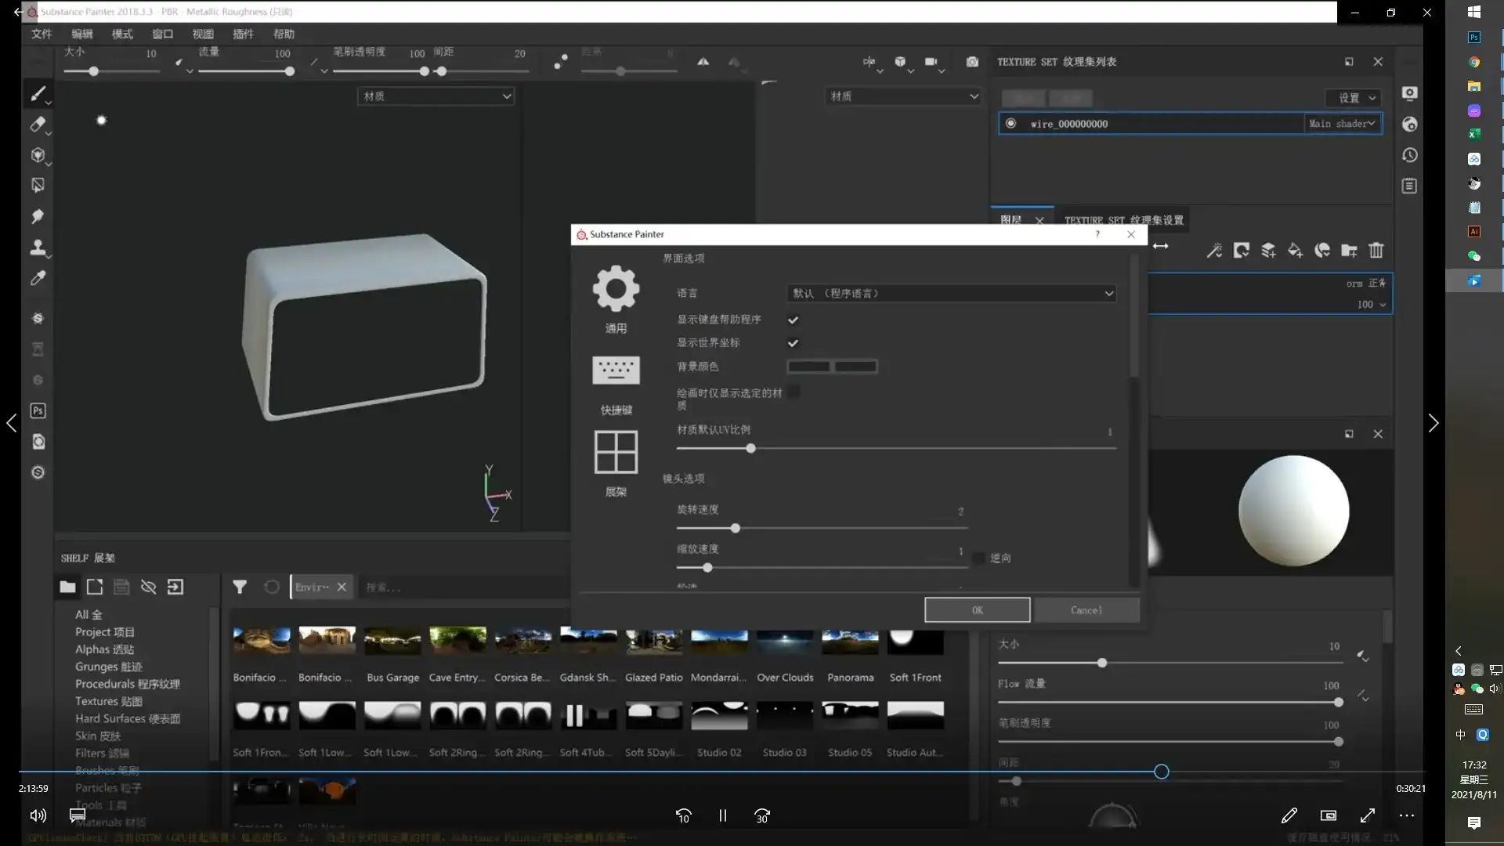Uncheck the show keyboard helper checkbox
Screen dimensions: 1504x846
pyautogui.click(x=793, y=320)
